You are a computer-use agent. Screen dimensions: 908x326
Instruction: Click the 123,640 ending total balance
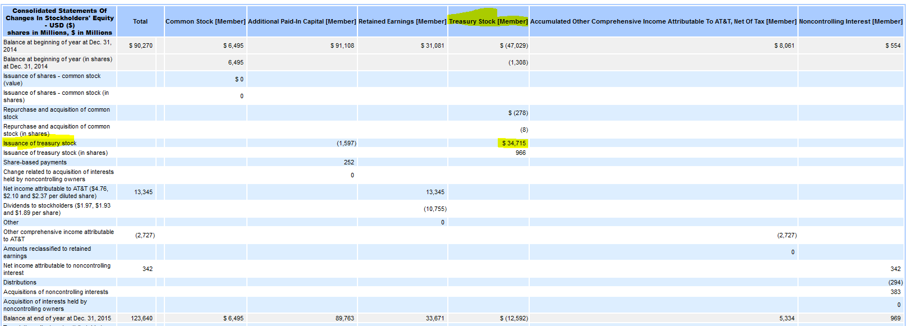[x=142, y=318]
